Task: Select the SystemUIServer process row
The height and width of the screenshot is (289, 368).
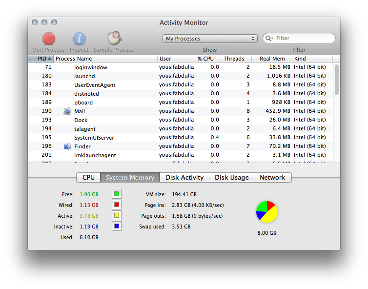Action: [180, 138]
